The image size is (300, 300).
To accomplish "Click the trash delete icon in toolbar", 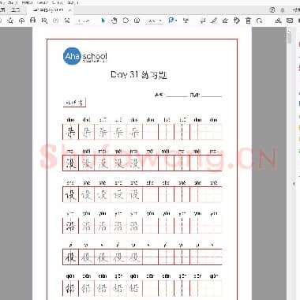I will coord(248,21).
